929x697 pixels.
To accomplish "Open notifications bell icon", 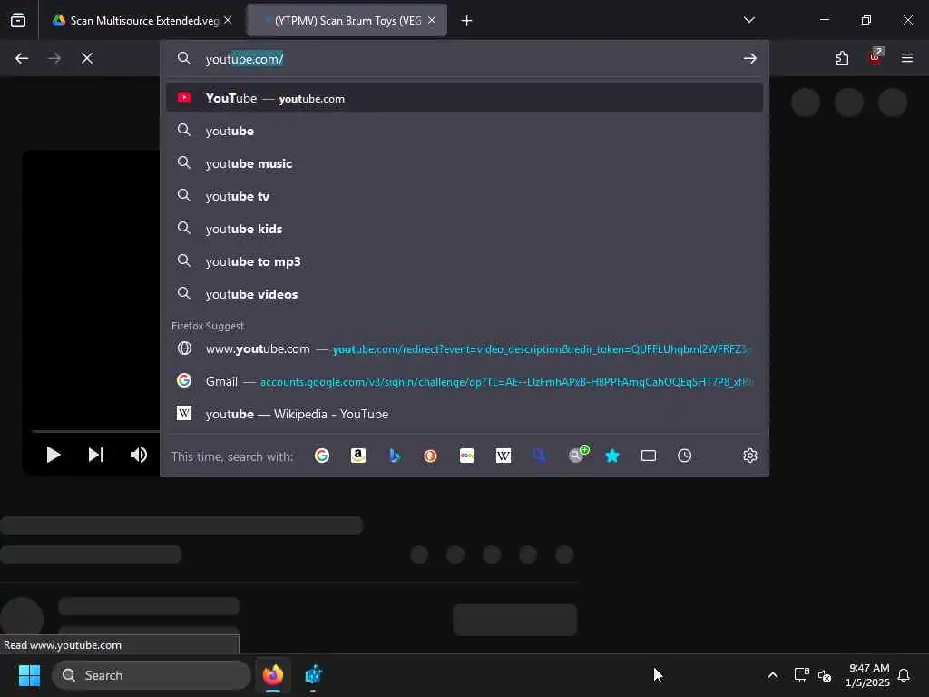I will (904, 675).
